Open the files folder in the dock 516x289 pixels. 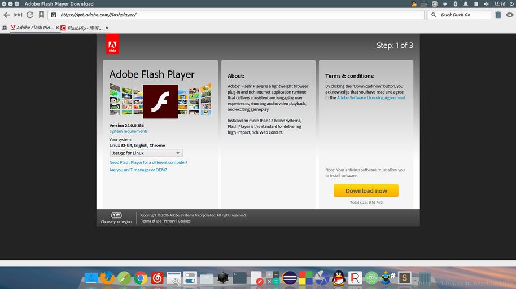[x=207, y=279]
